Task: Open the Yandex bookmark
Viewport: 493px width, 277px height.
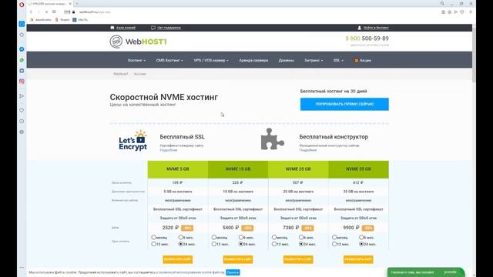Action: click(62, 20)
